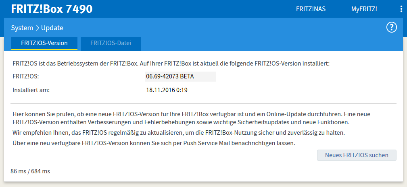407x187 pixels.
Task: Go to System in the breadcrumb
Action: [22, 28]
